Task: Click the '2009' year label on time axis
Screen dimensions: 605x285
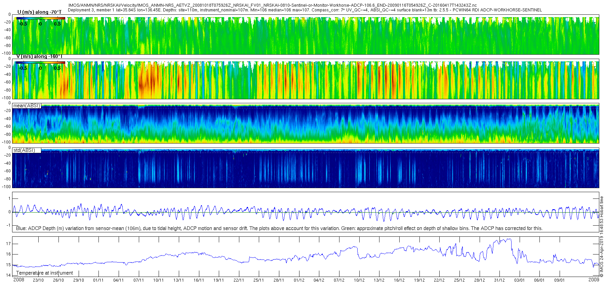Action: coord(594,280)
